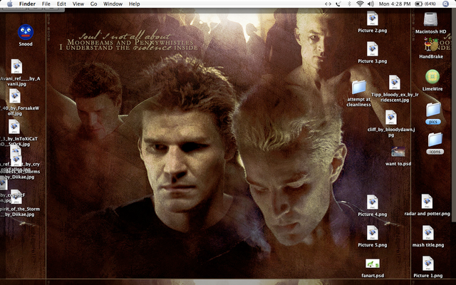Open the Go menu

point(93,4)
